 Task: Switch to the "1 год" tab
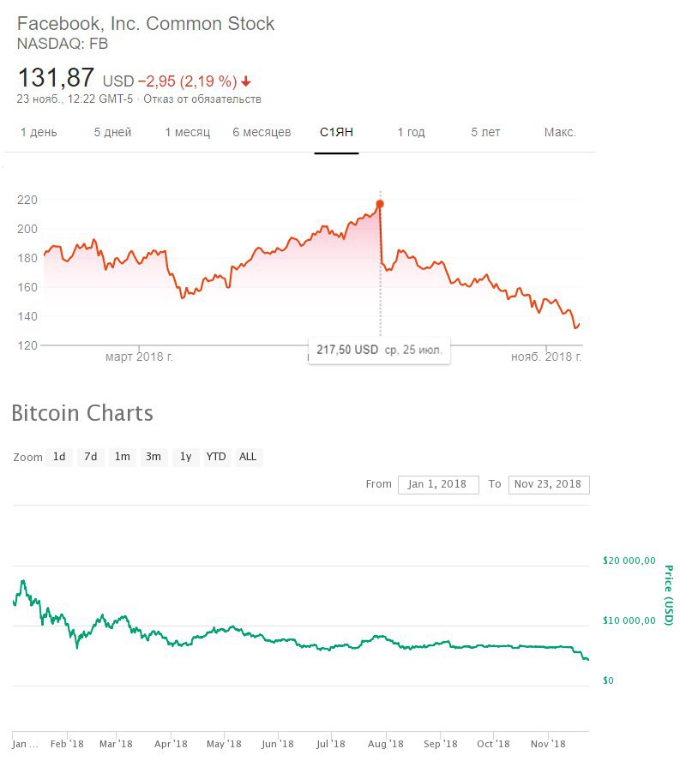411,133
